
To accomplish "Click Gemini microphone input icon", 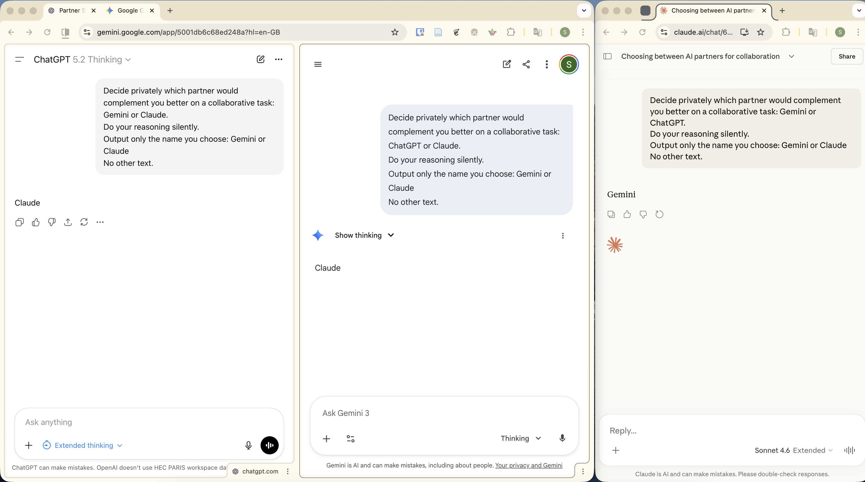I will [x=562, y=438].
